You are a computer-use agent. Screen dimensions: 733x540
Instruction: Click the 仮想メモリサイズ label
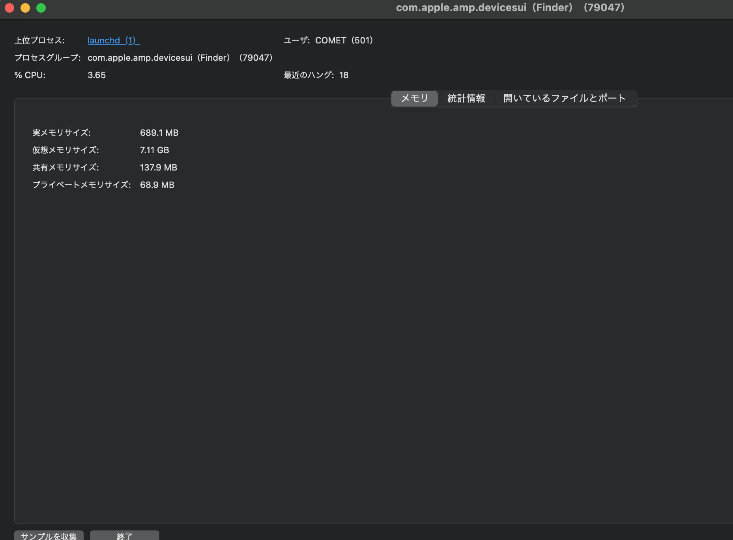(65, 150)
